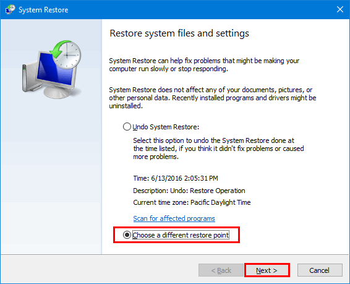Screen dimensions: 350x284
Task: Open Scan for affected programs link
Action: coord(174,218)
